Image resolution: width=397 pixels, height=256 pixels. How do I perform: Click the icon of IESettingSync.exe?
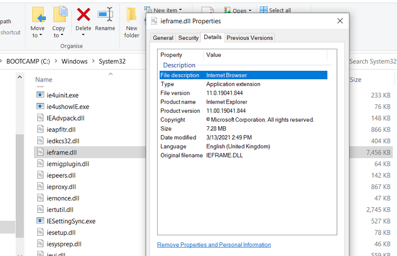coord(40,220)
